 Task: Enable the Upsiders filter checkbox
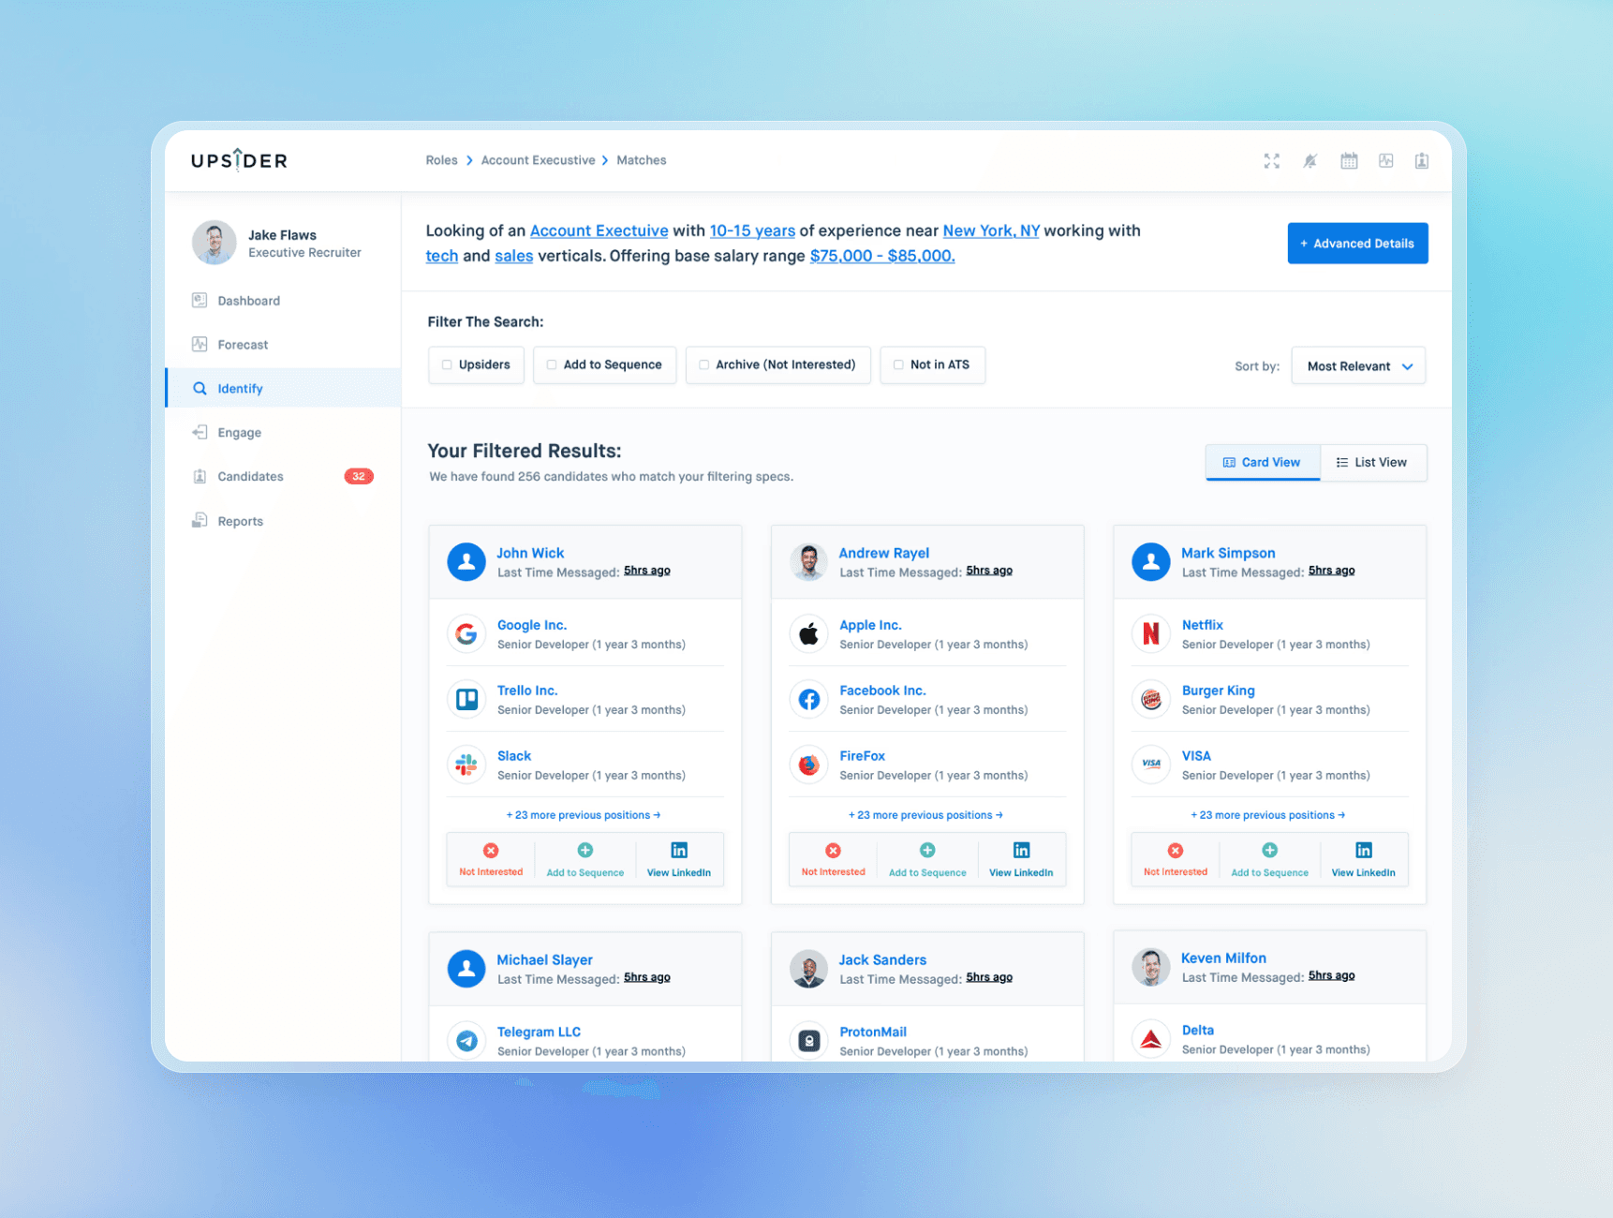click(447, 365)
